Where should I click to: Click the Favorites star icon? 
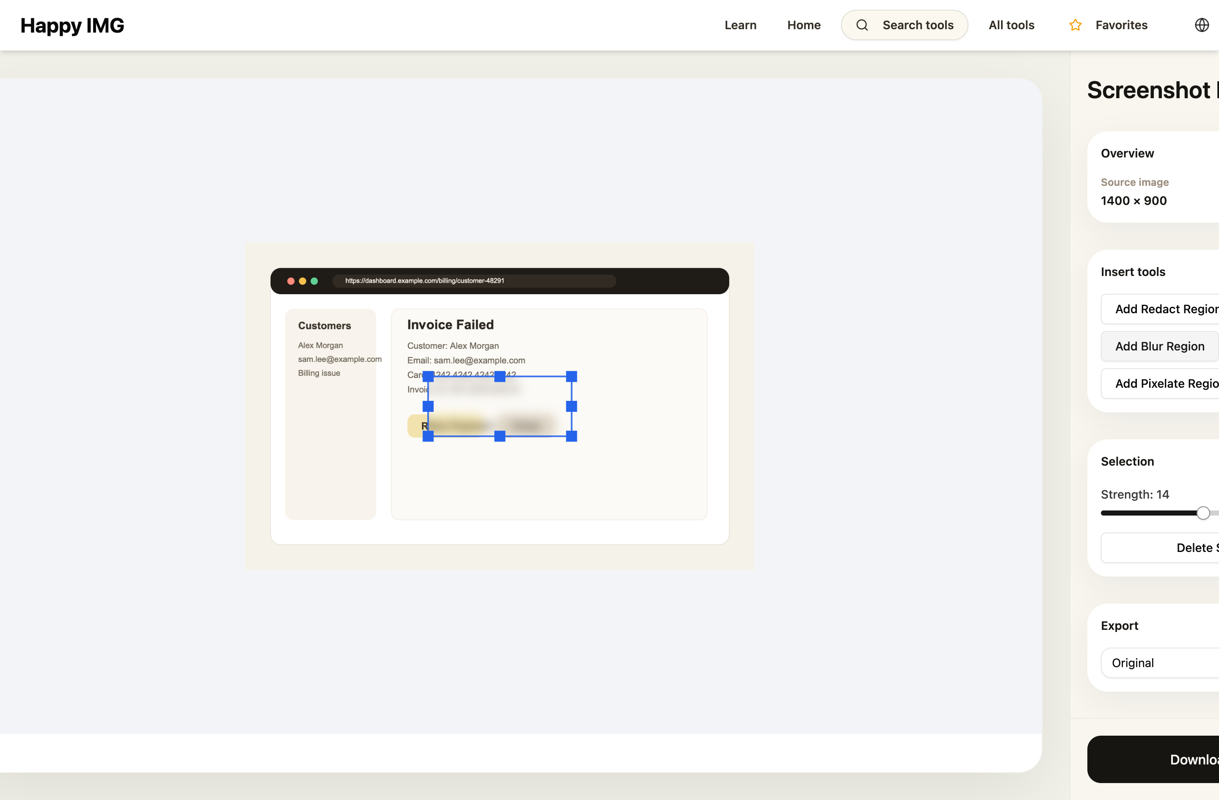(1075, 25)
